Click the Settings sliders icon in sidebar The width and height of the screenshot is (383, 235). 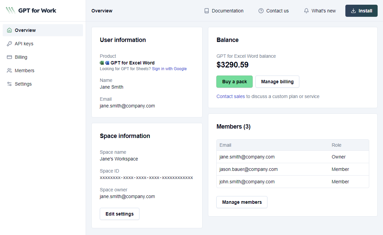pyautogui.click(x=9, y=84)
